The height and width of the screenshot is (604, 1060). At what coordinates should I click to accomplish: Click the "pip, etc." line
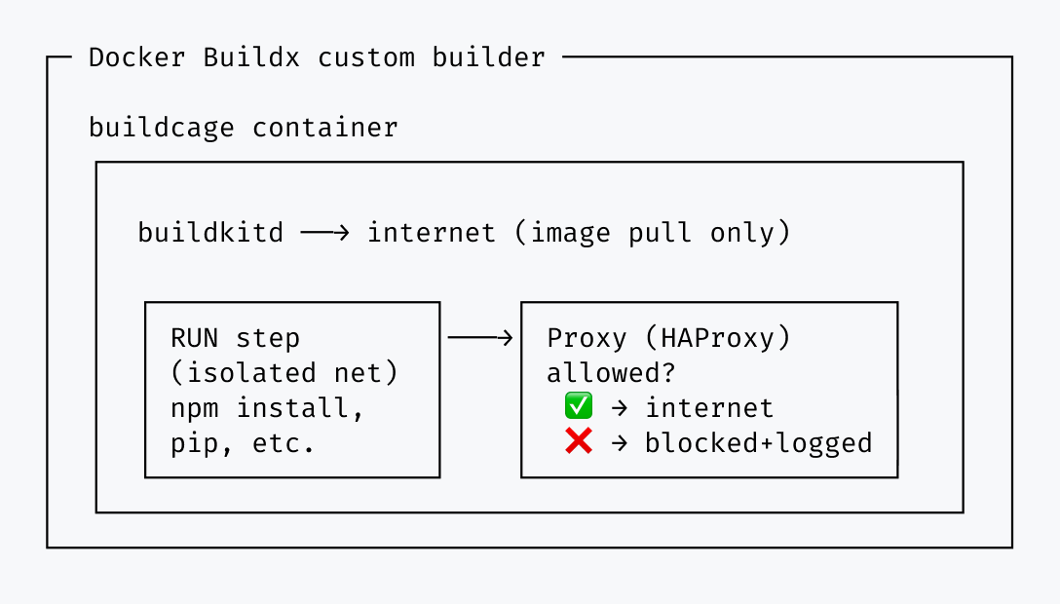(244, 443)
